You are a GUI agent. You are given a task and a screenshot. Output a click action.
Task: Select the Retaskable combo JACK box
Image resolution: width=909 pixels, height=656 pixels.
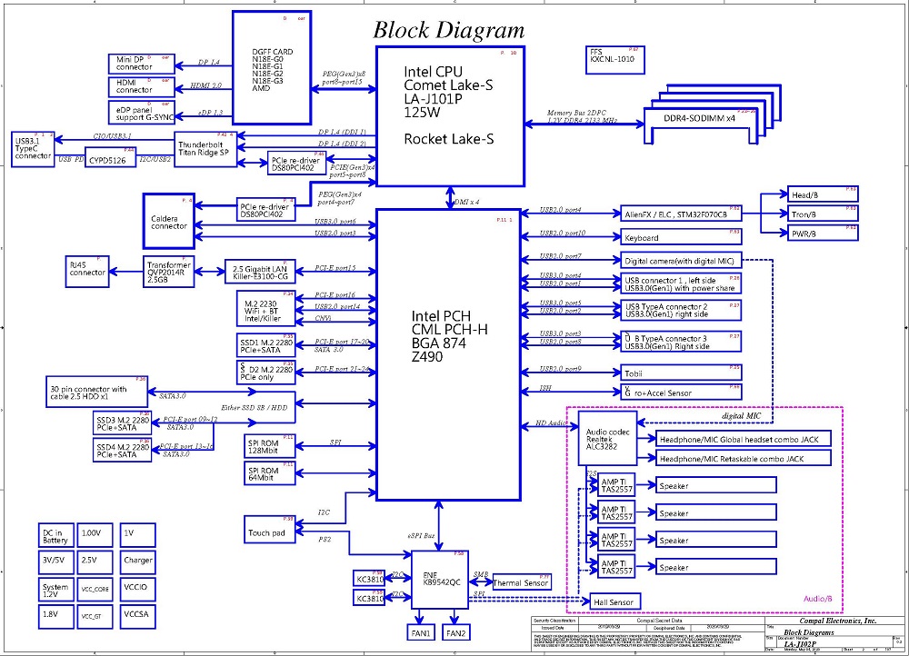pos(744,458)
